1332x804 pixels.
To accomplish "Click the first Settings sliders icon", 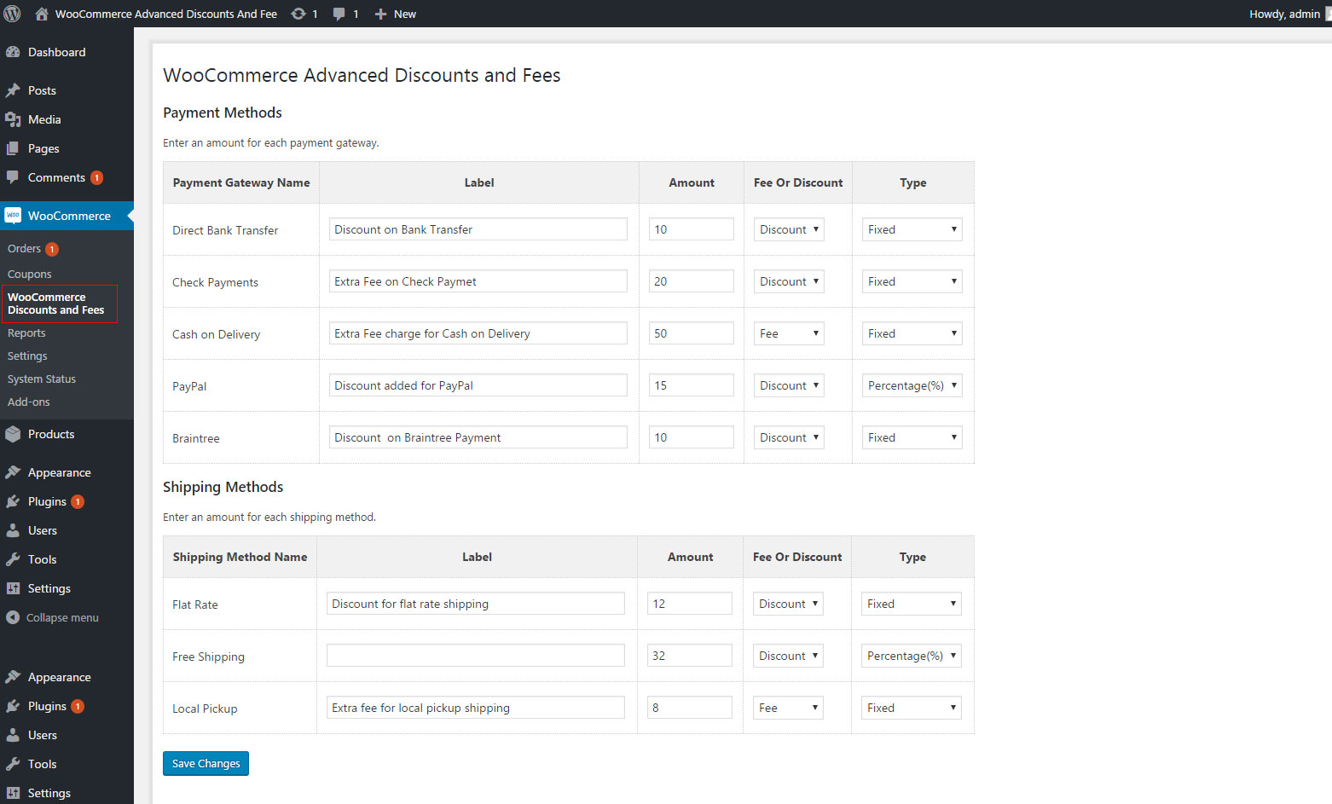I will click(13, 588).
